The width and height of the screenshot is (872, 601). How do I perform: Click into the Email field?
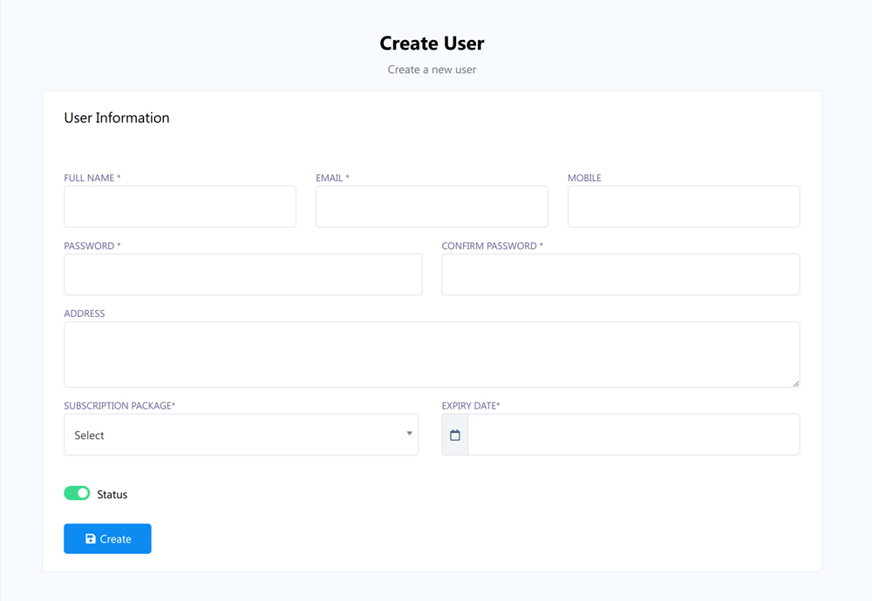click(432, 206)
